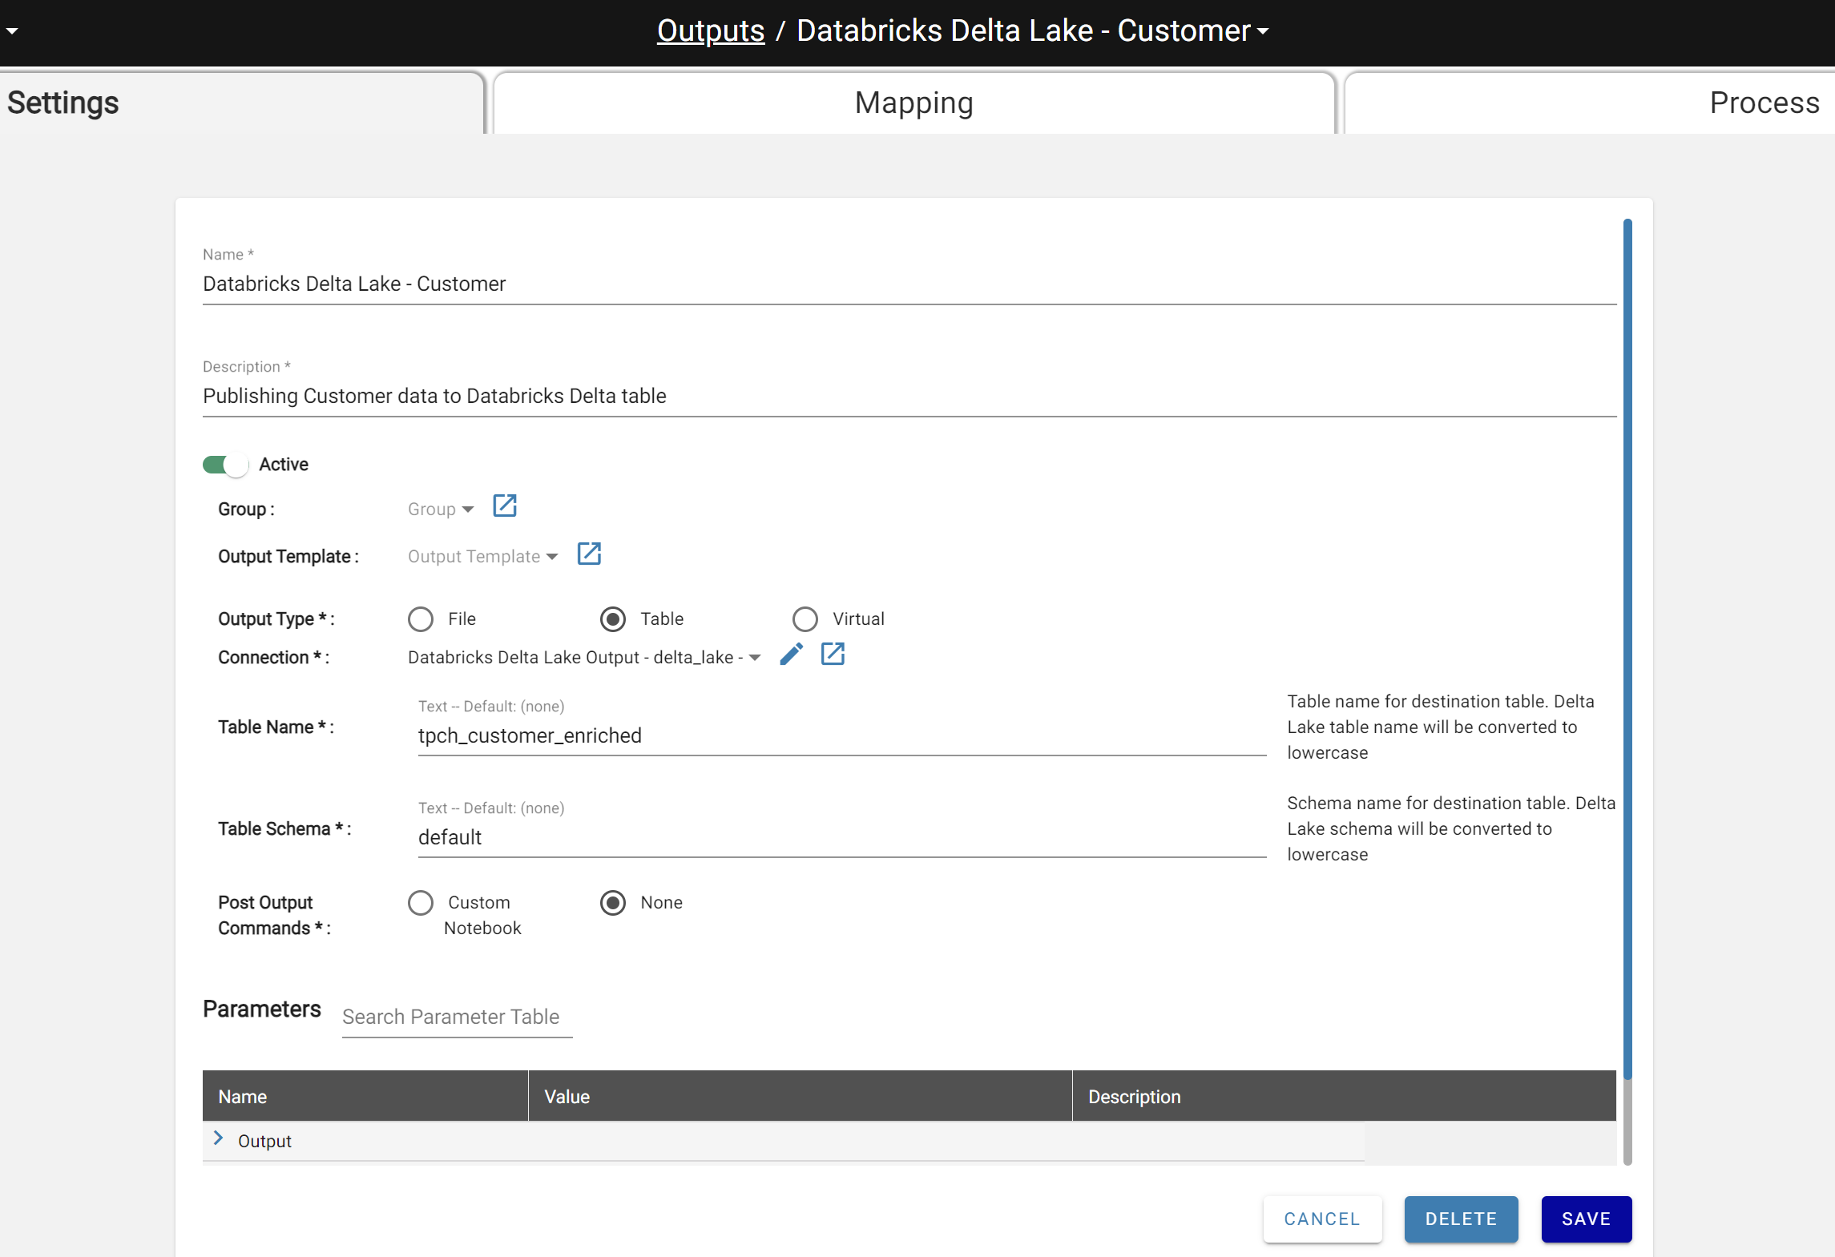Click the form's vertical scrollbar
1835x1257 pixels.
(1627, 649)
